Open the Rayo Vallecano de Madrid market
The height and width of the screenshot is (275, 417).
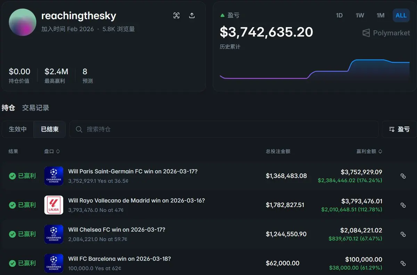coord(137,200)
